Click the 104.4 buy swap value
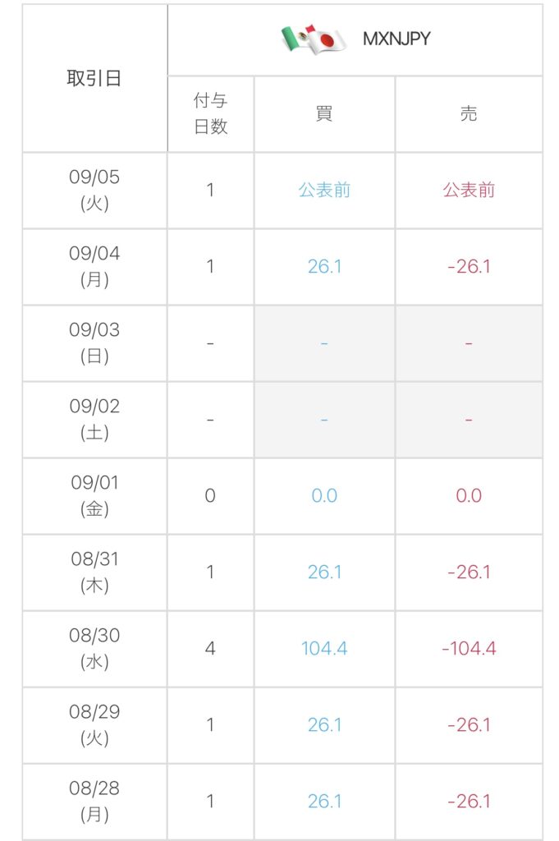Viewport: 559px width, 841px height. [324, 649]
